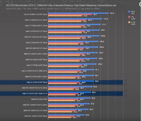Select the 'AMD R3 3100 4C/8T 4.4GHz' label

[36, 77]
